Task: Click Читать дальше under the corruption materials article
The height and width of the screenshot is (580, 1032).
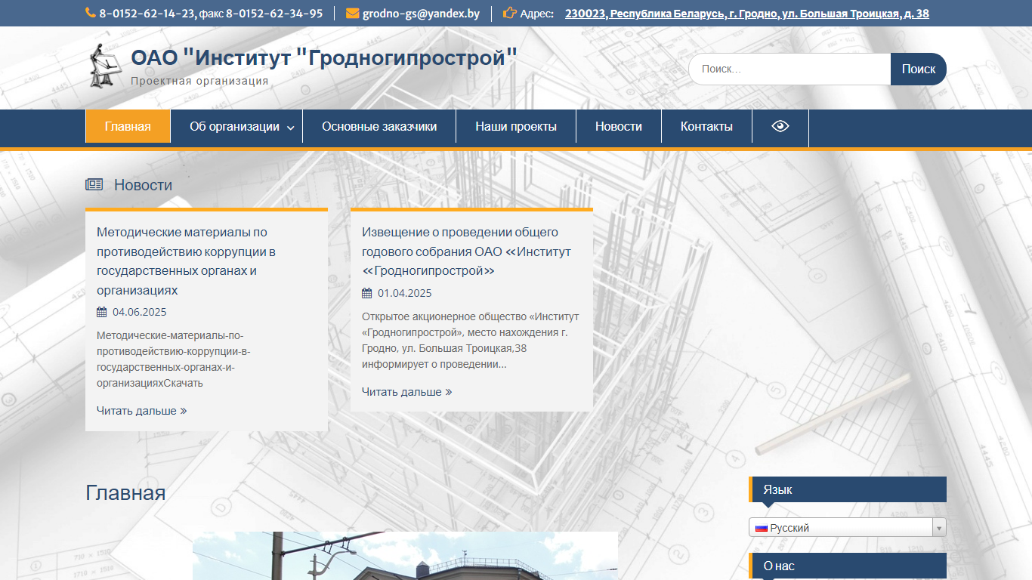Action: click(142, 411)
